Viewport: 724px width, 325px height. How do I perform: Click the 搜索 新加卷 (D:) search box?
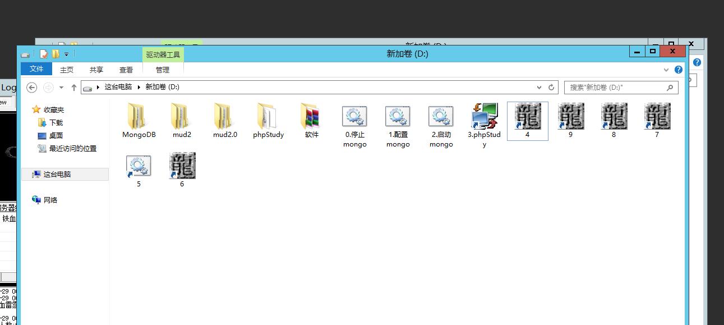(x=615, y=88)
